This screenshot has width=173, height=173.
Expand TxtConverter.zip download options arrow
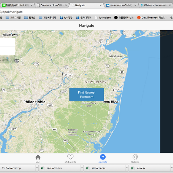pyautogui.click(x=37, y=168)
